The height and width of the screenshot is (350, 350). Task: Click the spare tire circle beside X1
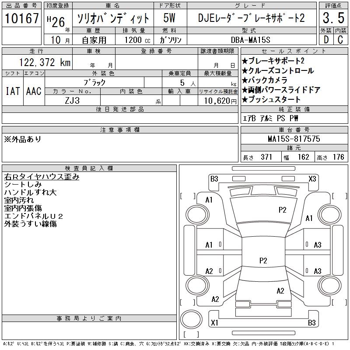(191, 319)
